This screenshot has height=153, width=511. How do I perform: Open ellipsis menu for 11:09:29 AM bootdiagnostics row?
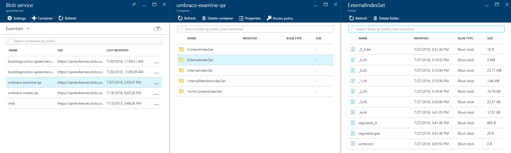point(156,73)
